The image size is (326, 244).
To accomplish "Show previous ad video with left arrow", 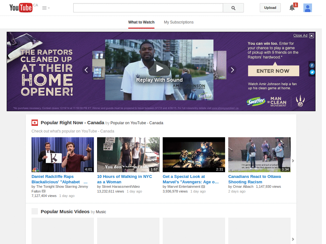I will point(86,70).
